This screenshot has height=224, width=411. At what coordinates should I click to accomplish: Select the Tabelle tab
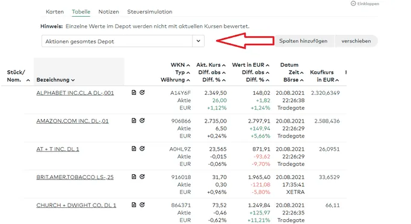pyautogui.click(x=81, y=12)
